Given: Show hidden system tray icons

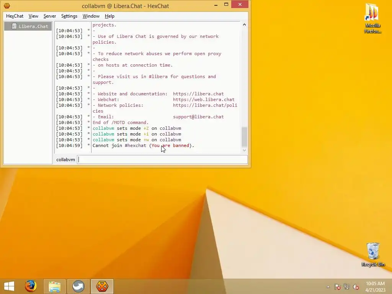Looking at the screenshot, I should pyautogui.click(x=328, y=287).
